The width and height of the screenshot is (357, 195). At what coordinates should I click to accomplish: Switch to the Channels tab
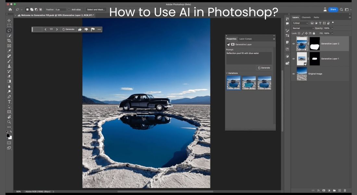click(306, 17)
